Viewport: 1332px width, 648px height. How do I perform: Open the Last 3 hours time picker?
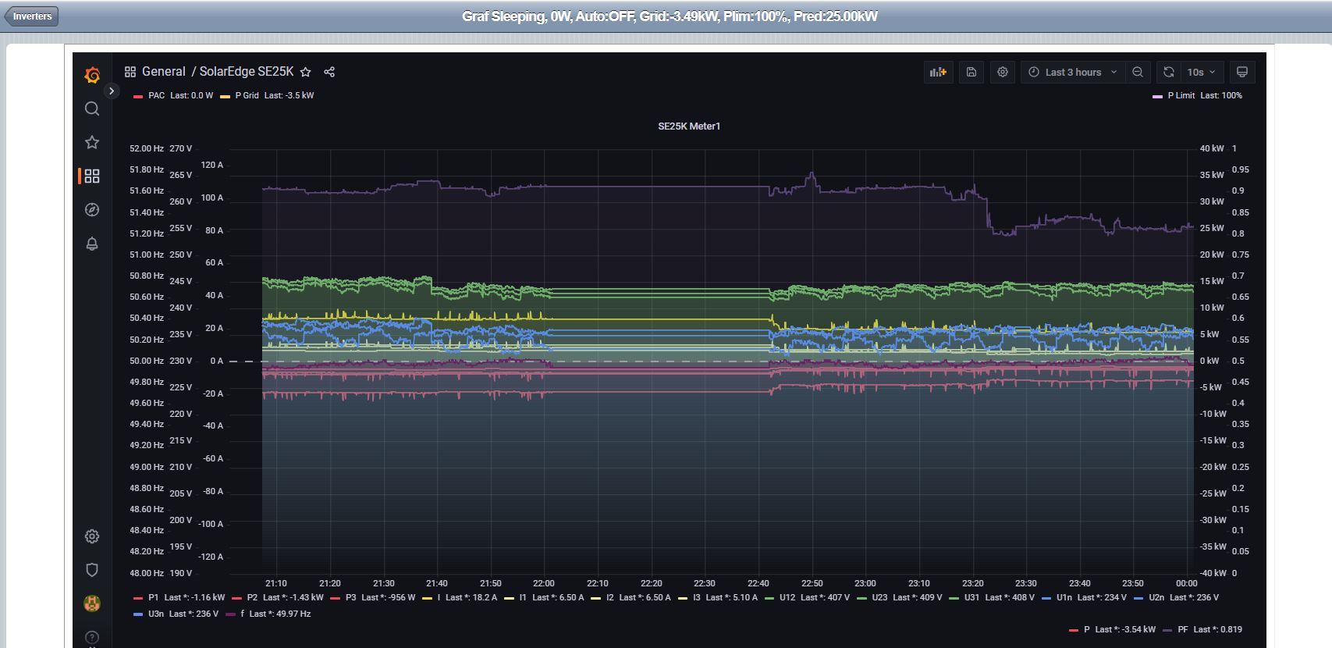[1073, 72]
